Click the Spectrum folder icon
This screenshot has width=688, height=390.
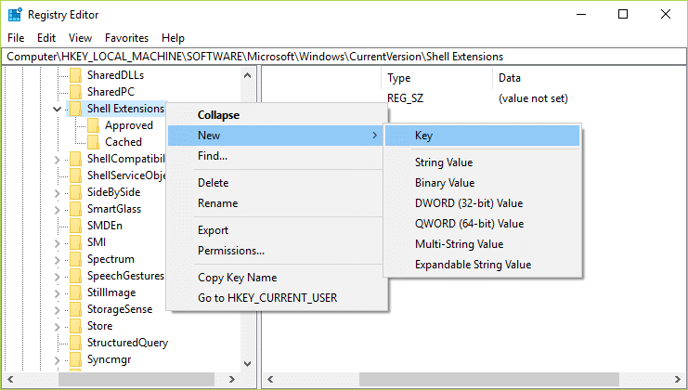[x=75, y=259]
